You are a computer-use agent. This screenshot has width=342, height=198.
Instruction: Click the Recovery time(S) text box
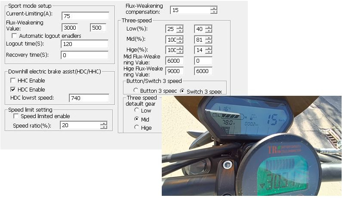click(85, 55)
